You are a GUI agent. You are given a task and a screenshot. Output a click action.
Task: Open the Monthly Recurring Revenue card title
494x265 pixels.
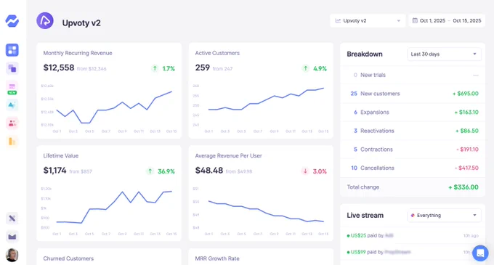[x=78, y=53]
